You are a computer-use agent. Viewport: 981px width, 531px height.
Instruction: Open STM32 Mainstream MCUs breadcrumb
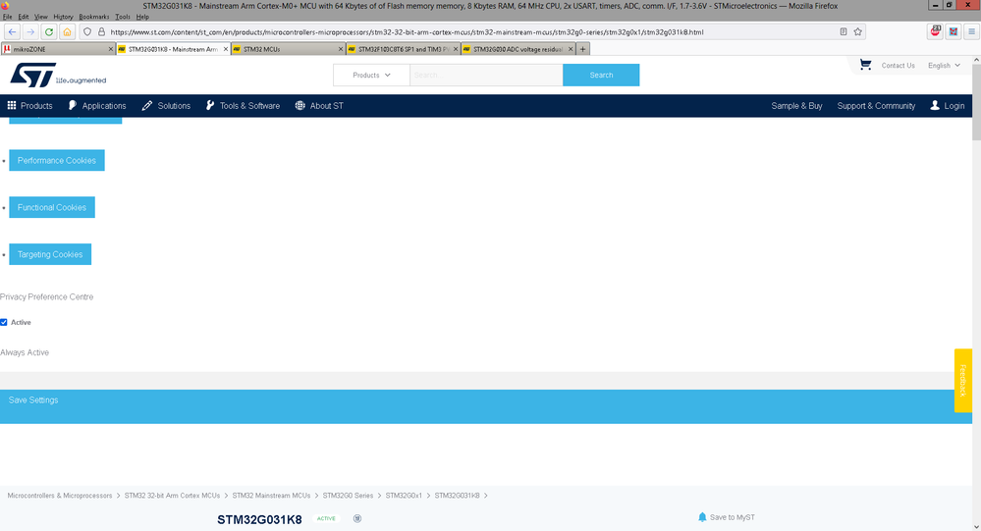tap(271, 496)
